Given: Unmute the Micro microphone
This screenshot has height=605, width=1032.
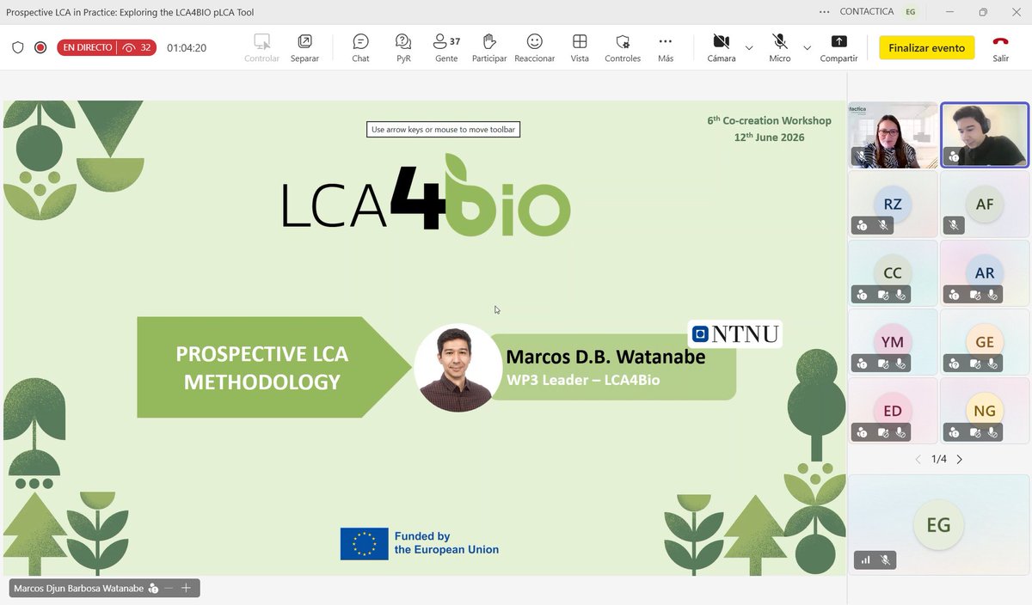Looking at the screenshot, I should point(780,48).
